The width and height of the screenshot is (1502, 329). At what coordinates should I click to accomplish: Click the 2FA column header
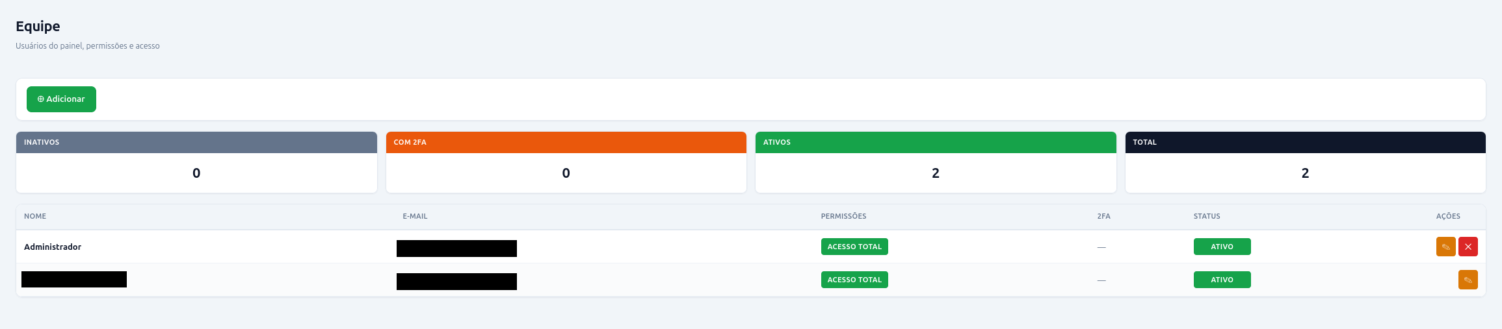click(1103, 216)
